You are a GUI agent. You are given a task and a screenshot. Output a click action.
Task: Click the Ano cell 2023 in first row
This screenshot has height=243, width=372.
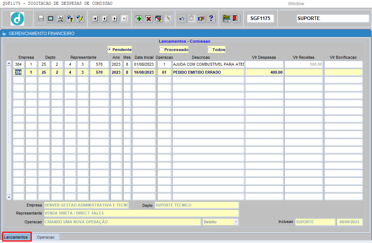116,64
